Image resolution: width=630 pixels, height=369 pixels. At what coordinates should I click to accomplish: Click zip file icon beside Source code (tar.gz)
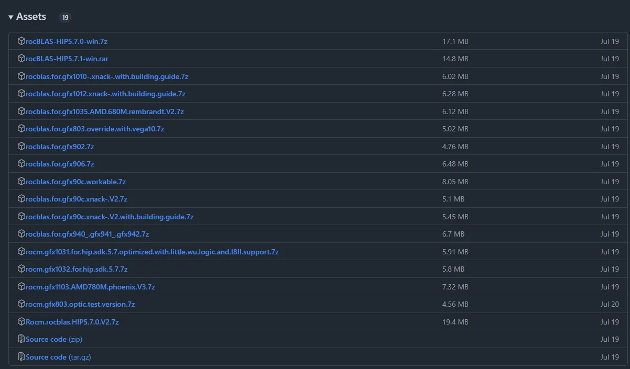[21, 356]
